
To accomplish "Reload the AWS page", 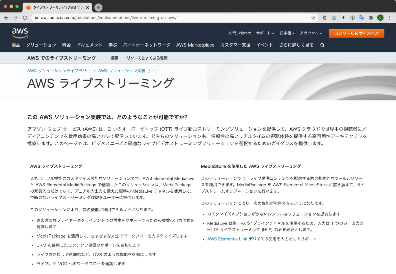I will tap(25, 18).
